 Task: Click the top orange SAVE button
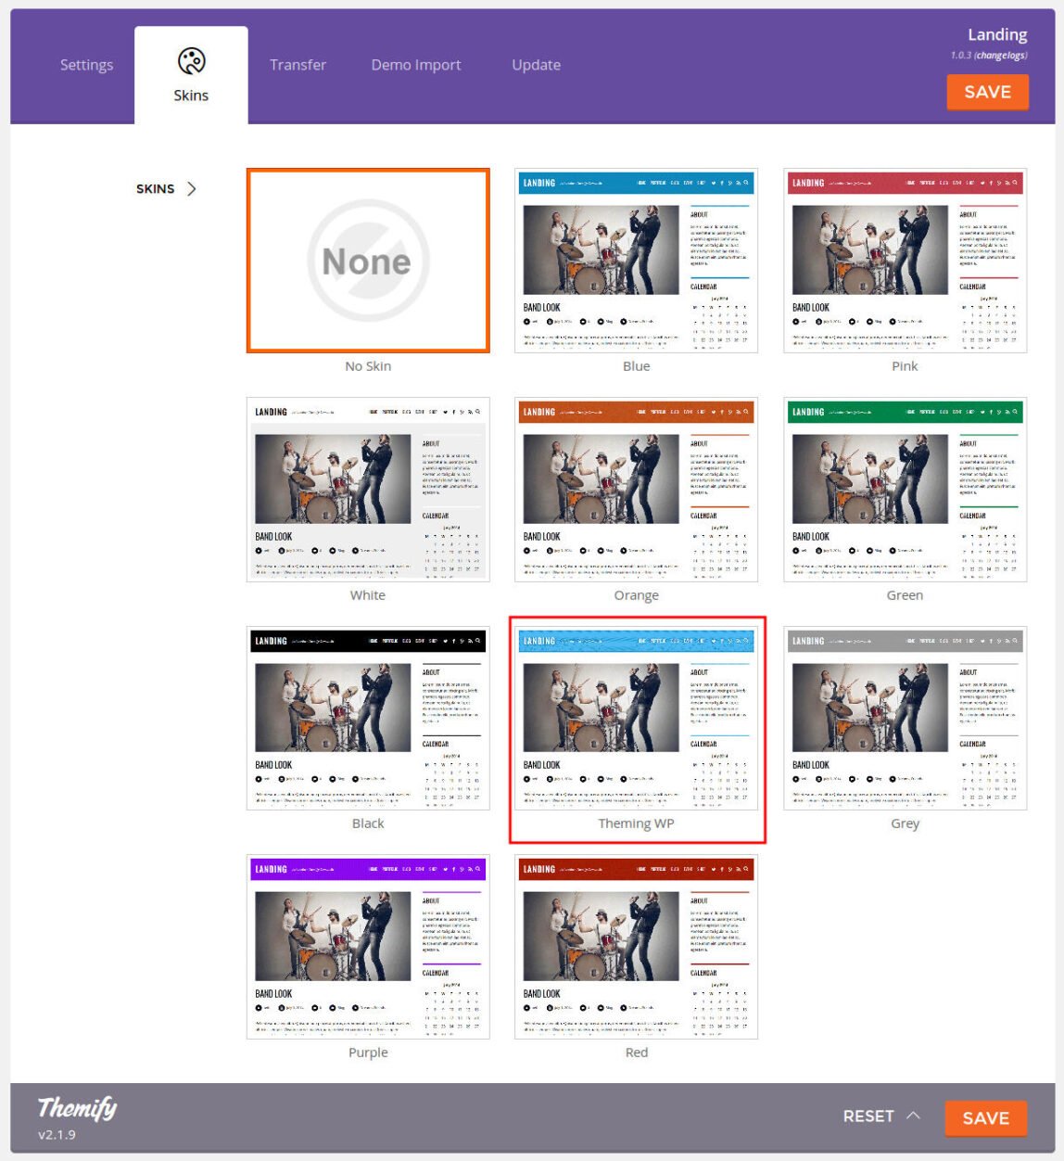(987, 92)
